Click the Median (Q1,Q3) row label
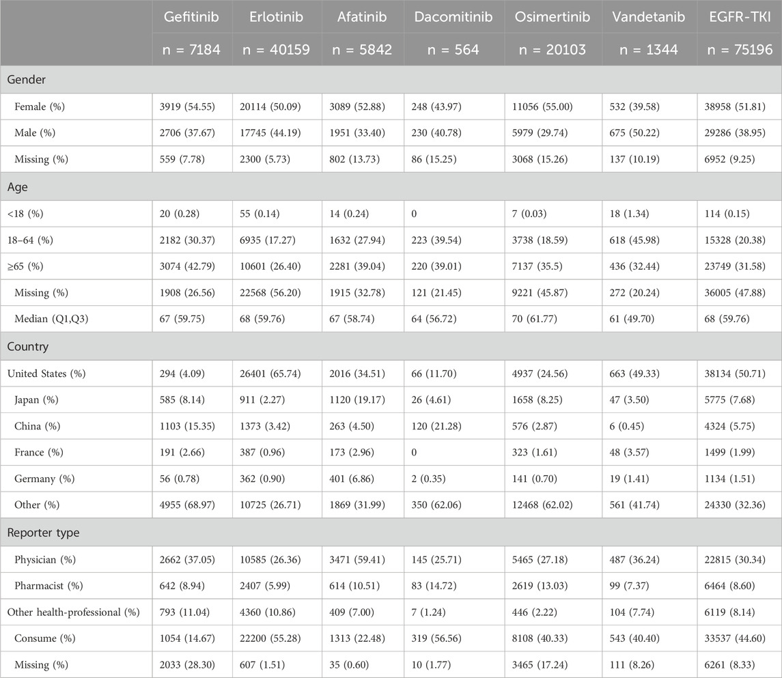Viewport: 782px width, 678px height. pos(51,319)
